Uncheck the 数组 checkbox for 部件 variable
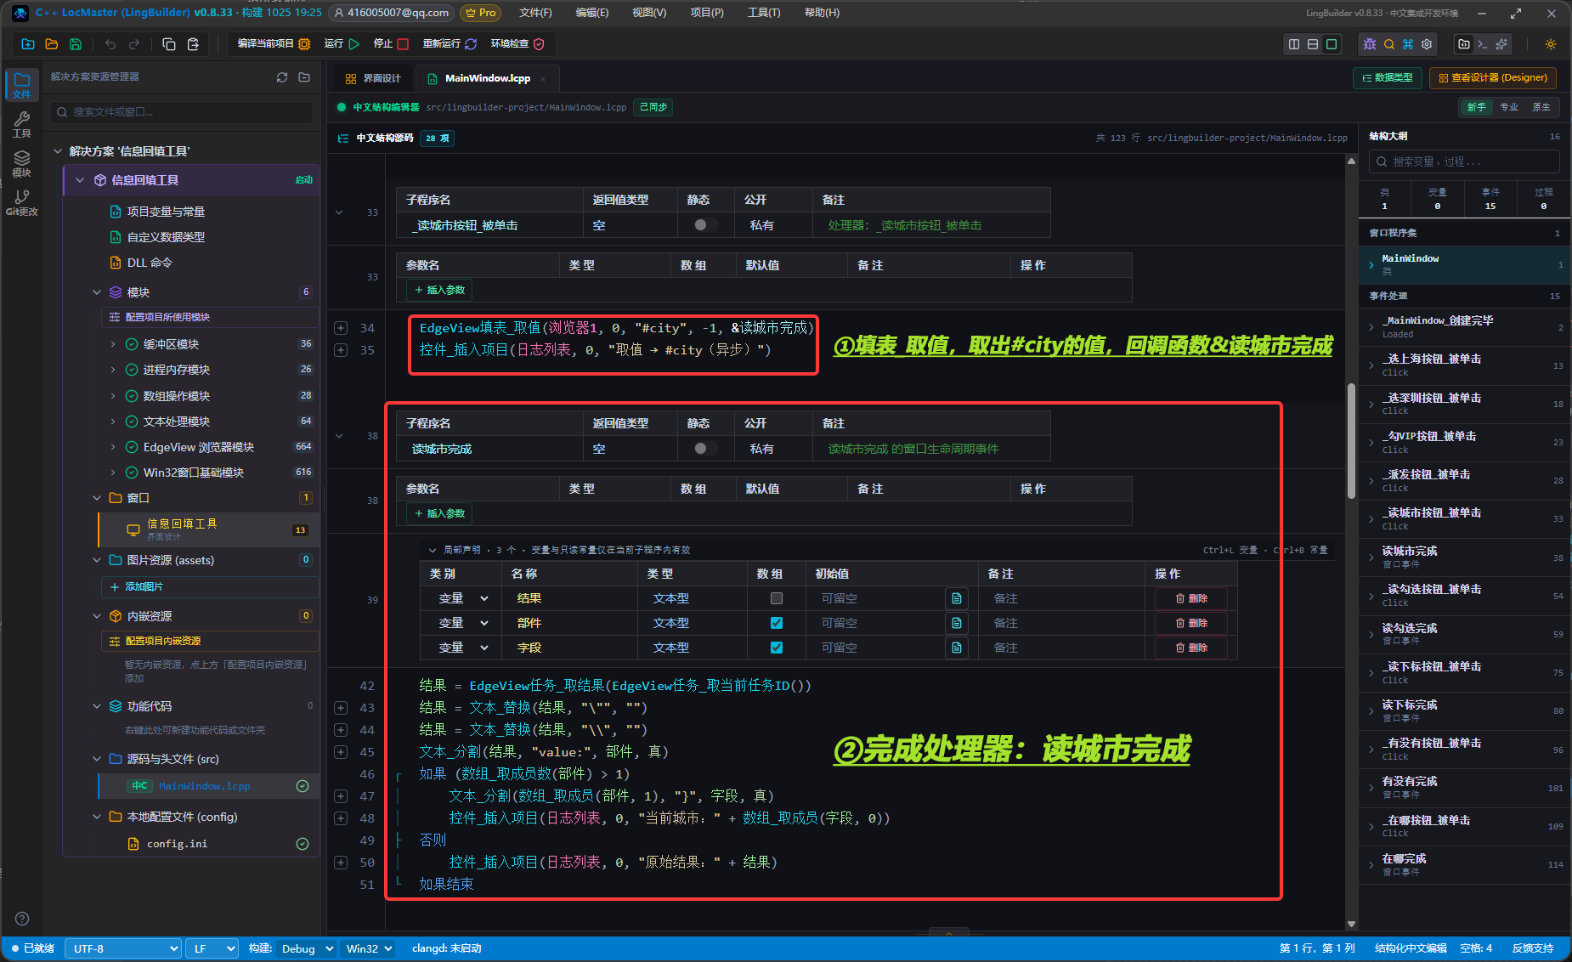 pos(776,623)
